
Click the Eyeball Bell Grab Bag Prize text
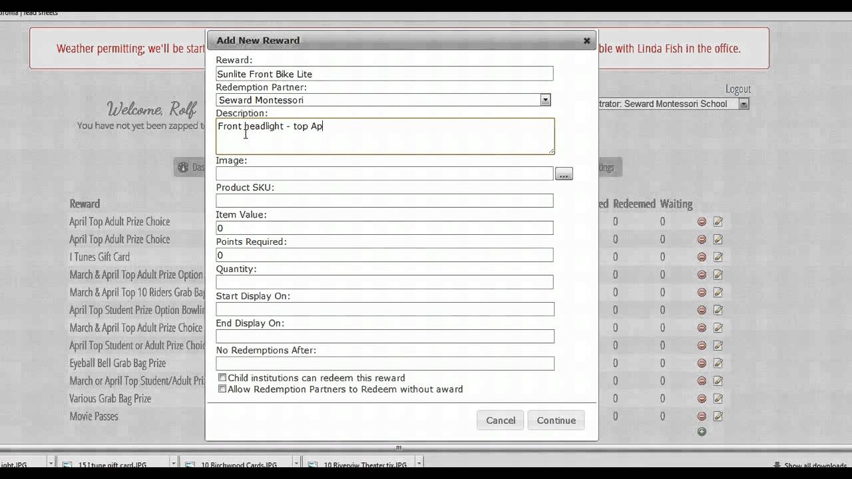[x=118, y=363]
